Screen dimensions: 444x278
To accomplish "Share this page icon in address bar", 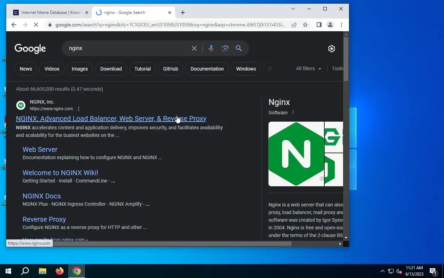I will click(x=294, y=25).
